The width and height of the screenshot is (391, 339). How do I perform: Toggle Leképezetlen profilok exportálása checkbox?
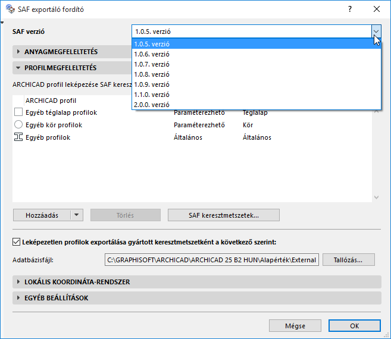pyautogui.click(x=16, y=242)
